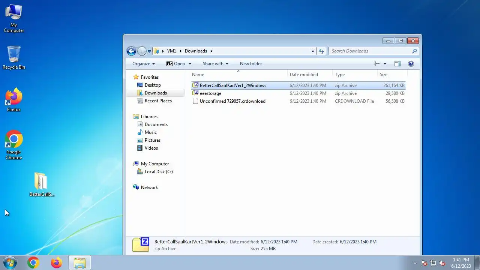
Task: Open the Pictures library
Action: pyautogui.click(x=152, y=140)
